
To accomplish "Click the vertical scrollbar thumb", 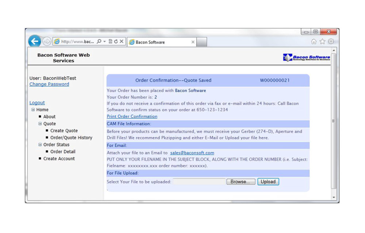I will (334, 121).
